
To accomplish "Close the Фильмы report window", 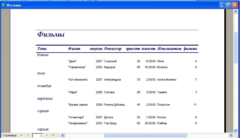I will (235, 5).
